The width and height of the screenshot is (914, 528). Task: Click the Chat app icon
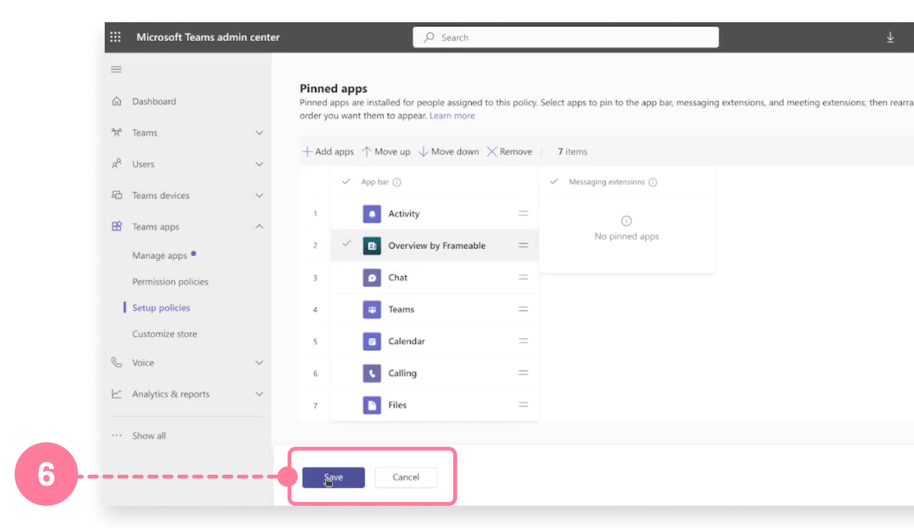[372, 277]
